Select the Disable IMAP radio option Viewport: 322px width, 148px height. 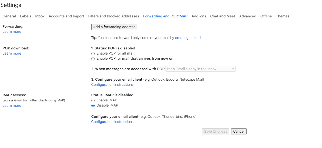click(x=93, y=105)
